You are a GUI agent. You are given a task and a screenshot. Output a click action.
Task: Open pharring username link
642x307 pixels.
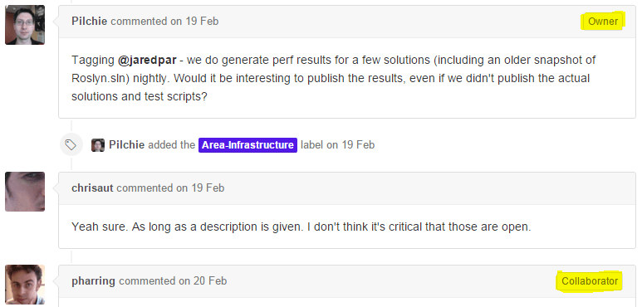(93, 281)
